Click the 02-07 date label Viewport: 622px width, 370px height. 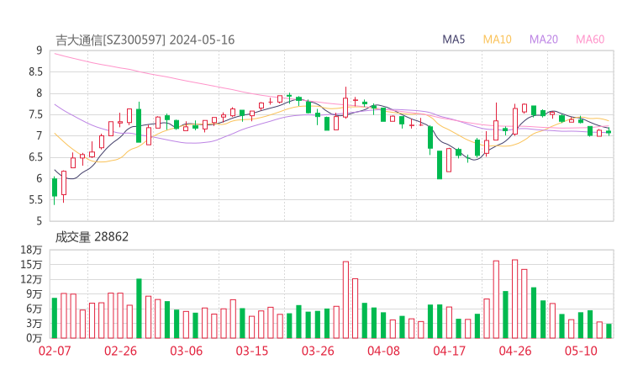point(55,351)
